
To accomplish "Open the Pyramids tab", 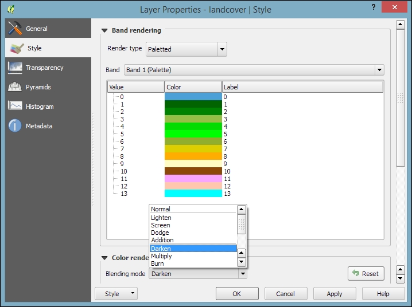I will point(48,87).
